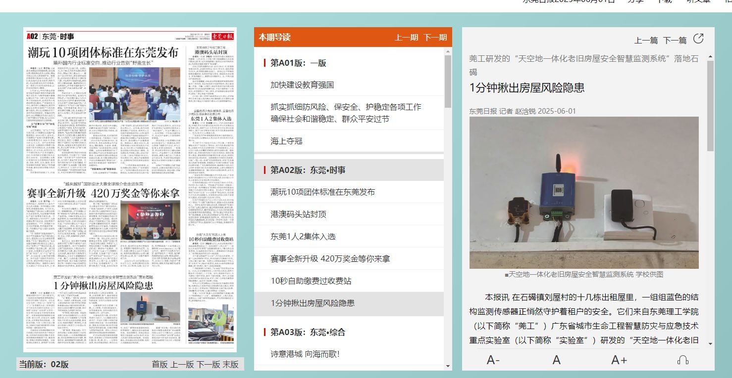Viewport: 732px width, 378px height.
Task: Click the guide list vertical scrollbar thumb
Action: (x=448, y=82)
